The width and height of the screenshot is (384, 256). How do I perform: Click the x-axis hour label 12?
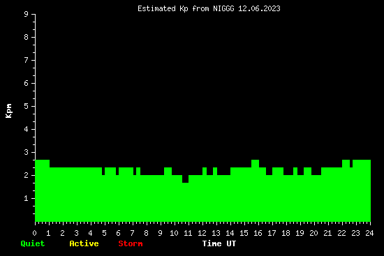coord(202,233)
